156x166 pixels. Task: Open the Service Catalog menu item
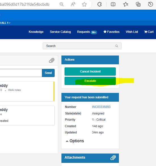[x=60, y=32]
